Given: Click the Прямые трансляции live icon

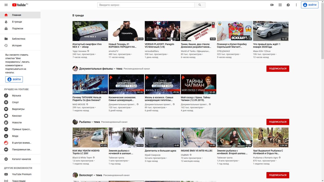Looking at the screenshot, I should (x=6, y=129).
